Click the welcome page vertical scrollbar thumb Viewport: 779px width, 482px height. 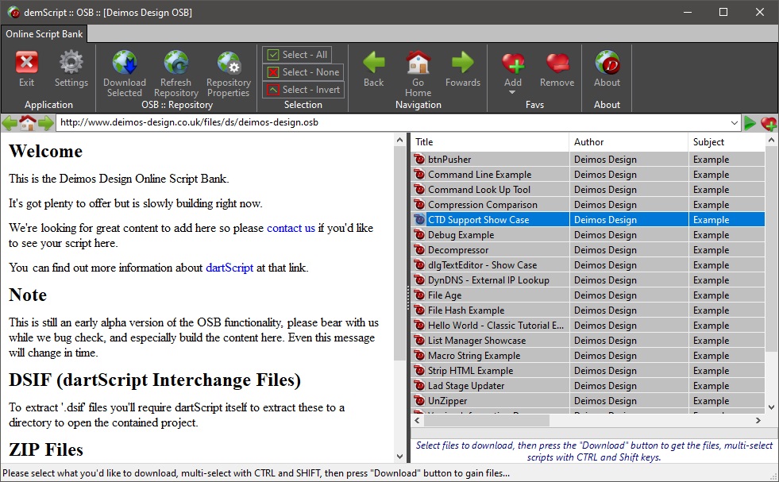399,253
